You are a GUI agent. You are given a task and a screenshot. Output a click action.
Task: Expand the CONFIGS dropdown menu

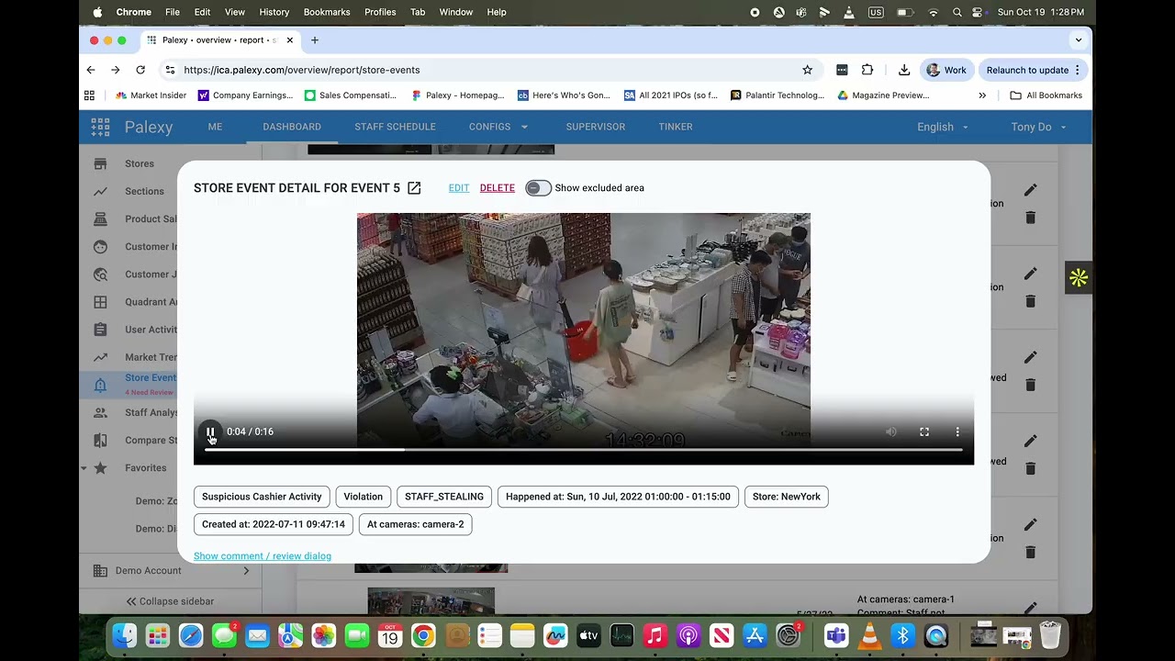pyautogui.click(x=498, y=127)
